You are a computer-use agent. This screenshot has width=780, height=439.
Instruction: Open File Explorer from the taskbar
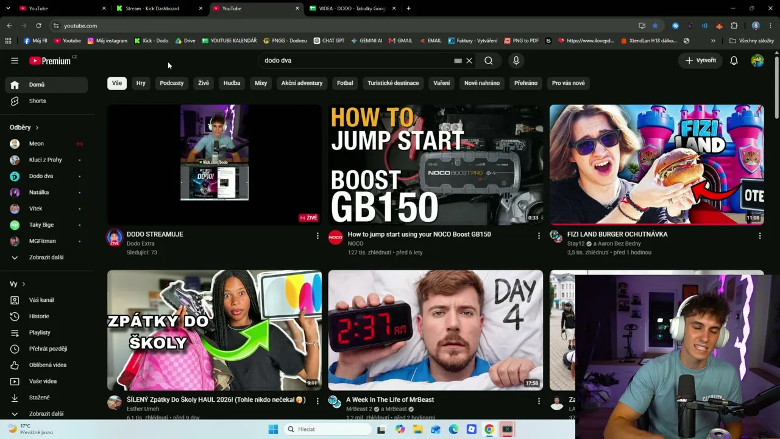pyautogui.click(x=418, y=429)
